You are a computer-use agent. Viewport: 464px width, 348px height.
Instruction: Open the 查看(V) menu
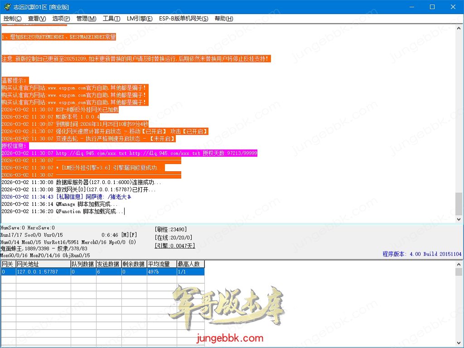pos(37,19)
